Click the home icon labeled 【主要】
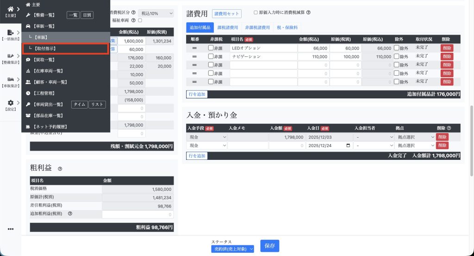Screen dimensions: 474x256 click(x=10, y=9)
